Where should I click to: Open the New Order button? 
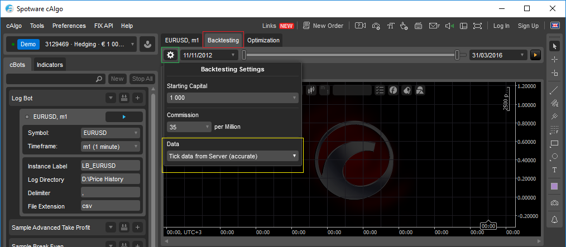coord(323,26)
